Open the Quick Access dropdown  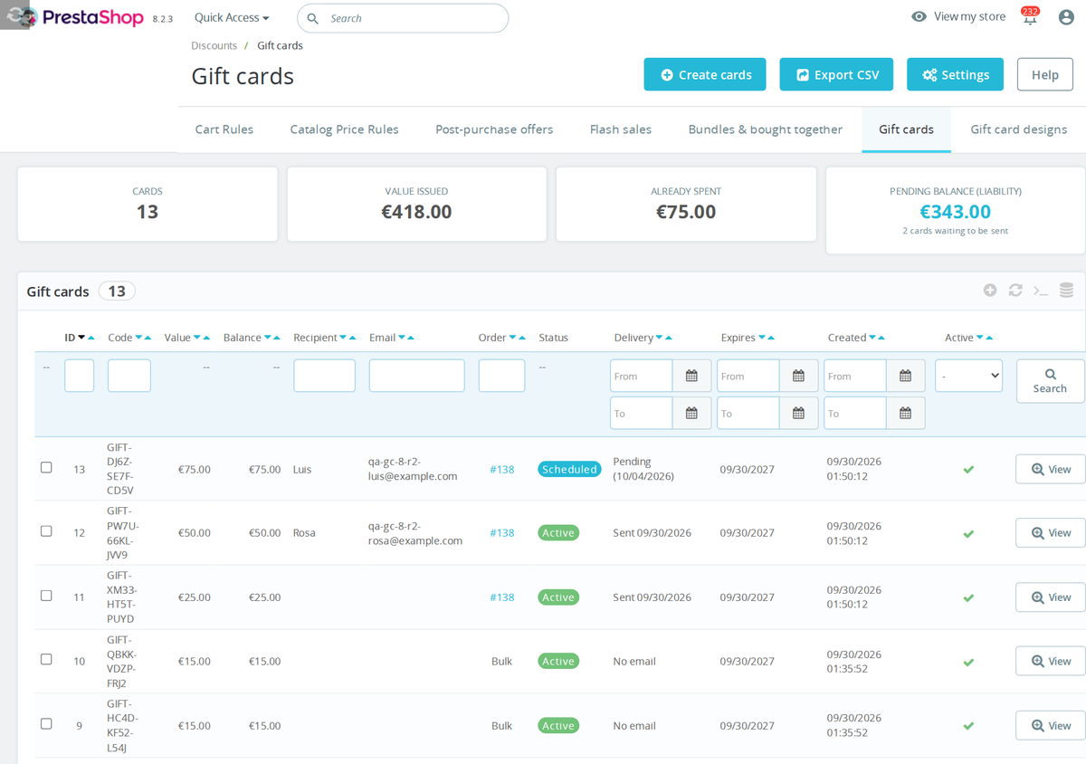232,18
